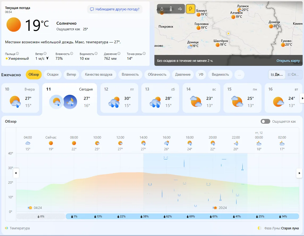Viewport: 304px width, 236px height.
Task: Click the moon phase icon
Action: (260, 228)
